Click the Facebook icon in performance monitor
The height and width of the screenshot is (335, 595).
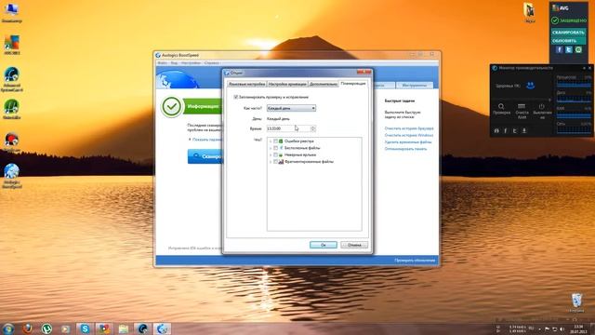coord(506,130)
